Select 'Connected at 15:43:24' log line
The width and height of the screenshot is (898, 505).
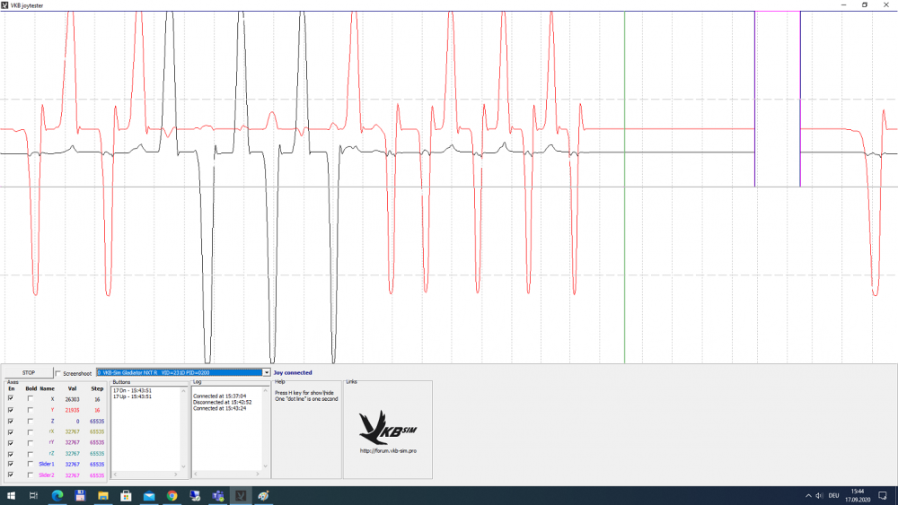tap(219, 408)
